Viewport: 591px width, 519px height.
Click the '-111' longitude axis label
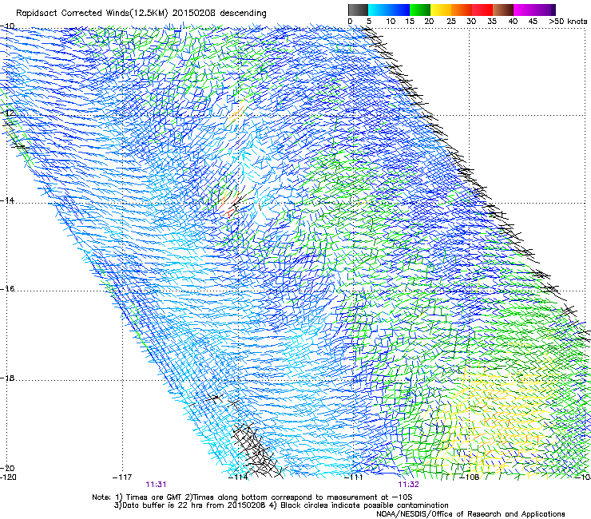(354, 477)
